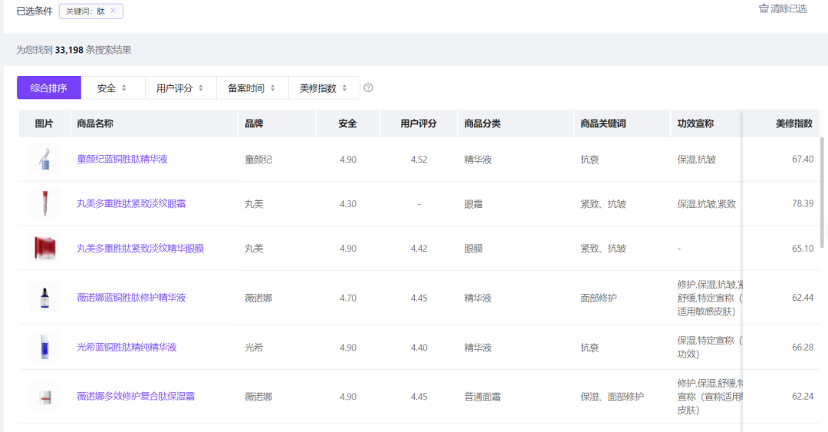The width and height of the screenshot is (828, 432).
Task: Remove the 关键词: 肽 filter tag
Action: 113,11
